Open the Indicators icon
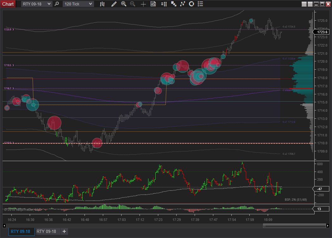This screenshot has width=332, height=238. (183, 4)
